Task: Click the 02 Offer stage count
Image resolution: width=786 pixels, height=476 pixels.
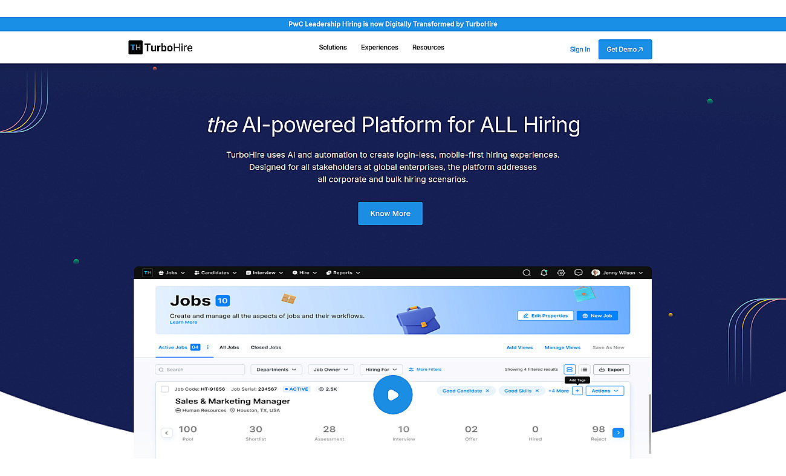Action: click(x=471, y=433)
